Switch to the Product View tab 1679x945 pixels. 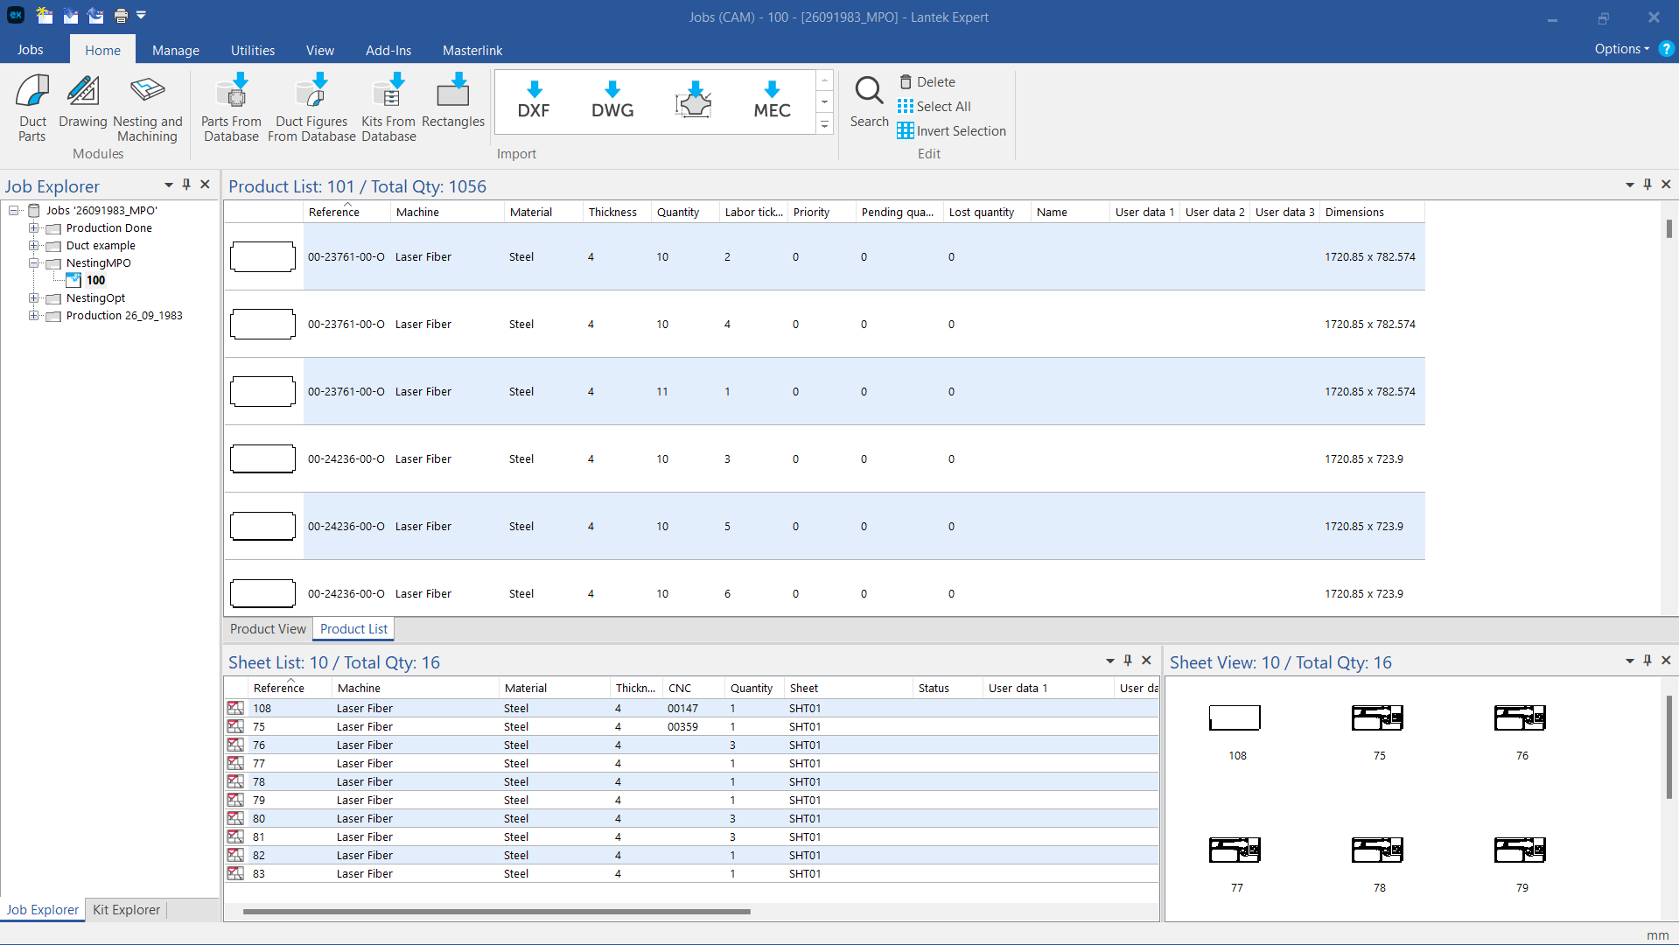268,629
